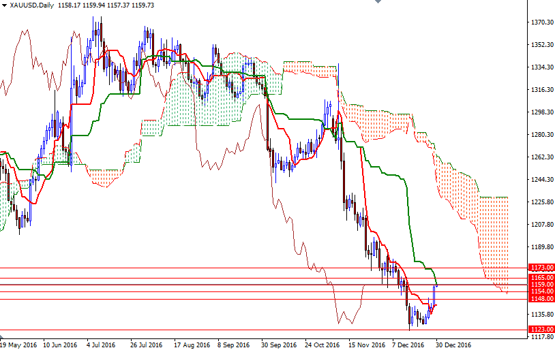555x350 pixels.
Task: Select the 1159.00 current price label
Action: click(x=541, y=284)
